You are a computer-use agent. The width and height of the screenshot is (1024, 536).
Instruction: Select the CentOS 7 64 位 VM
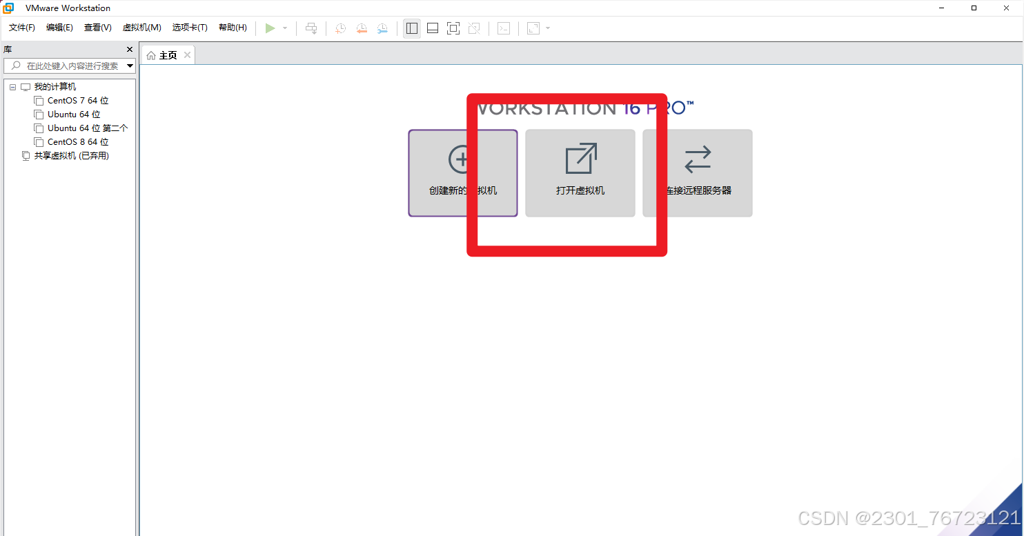point(78,101)
